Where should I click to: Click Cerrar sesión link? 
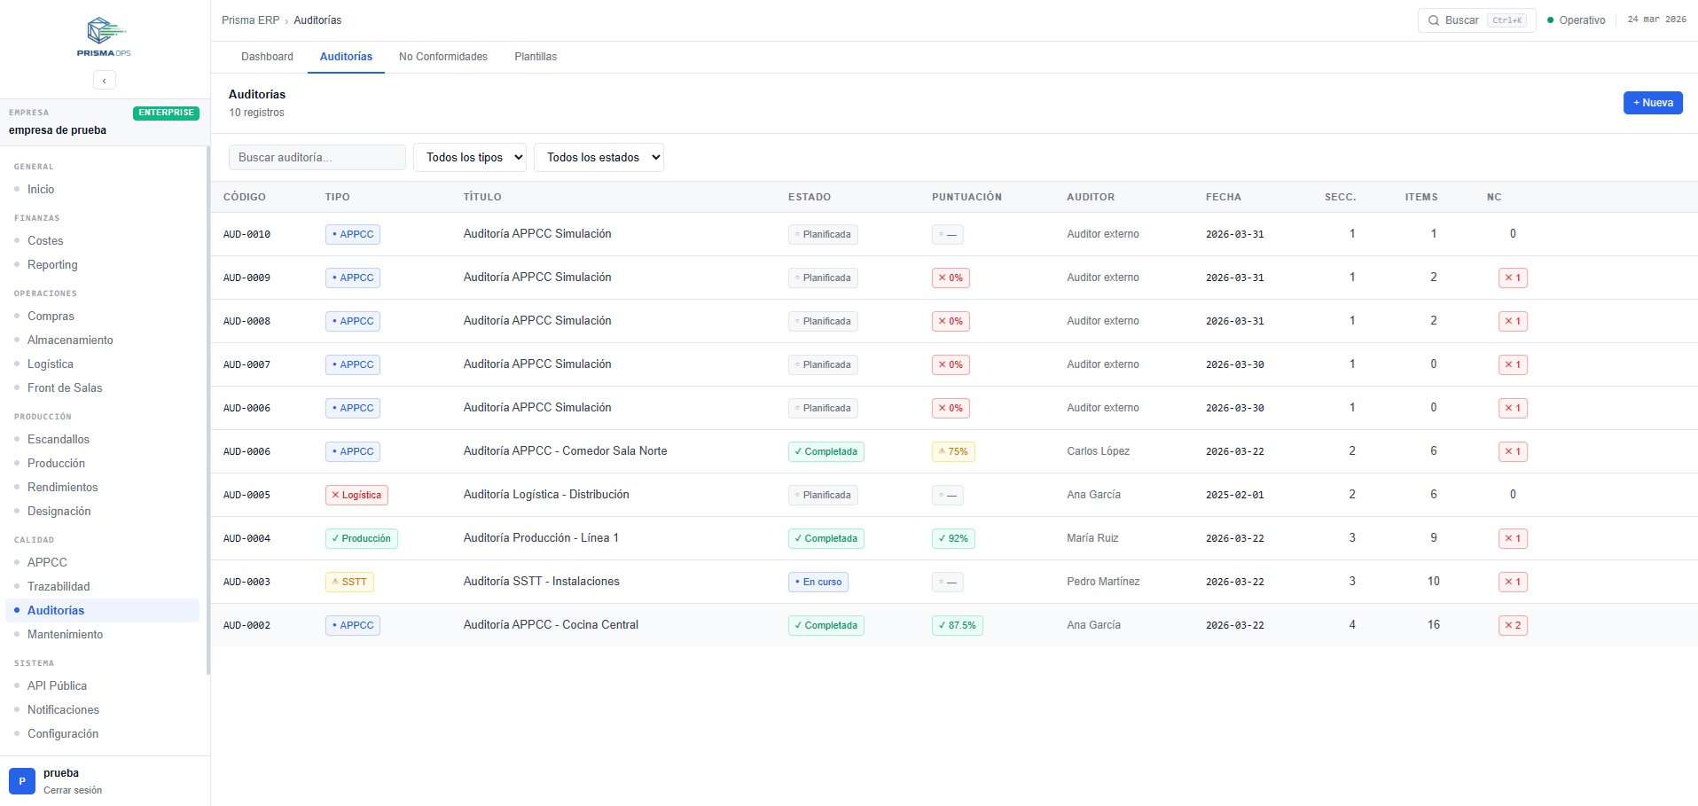73,790
